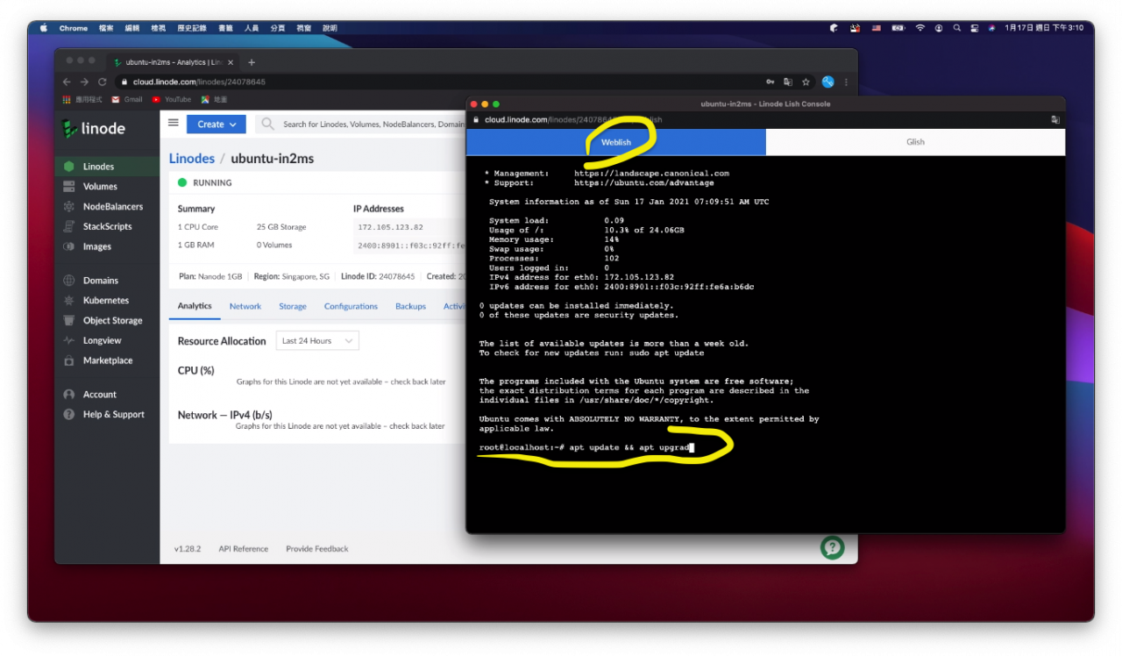This screenshot has width=1122, height=656.
Task: Open the Apple menu
Action: click(x=44, y=28)
